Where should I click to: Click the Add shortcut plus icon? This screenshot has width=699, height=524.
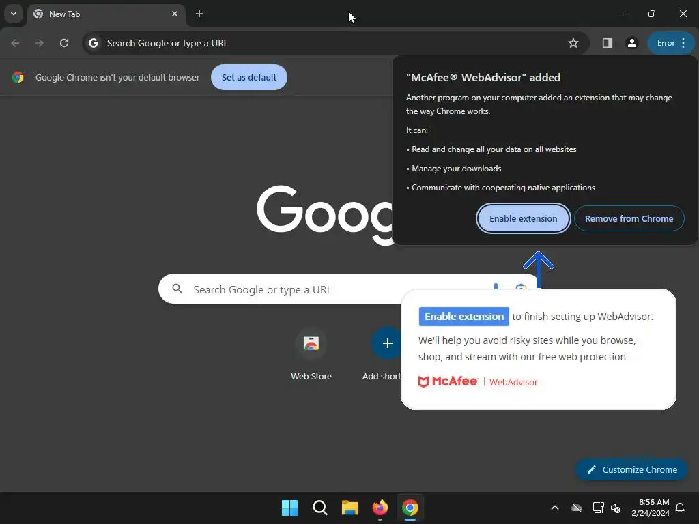pos(388,343)
